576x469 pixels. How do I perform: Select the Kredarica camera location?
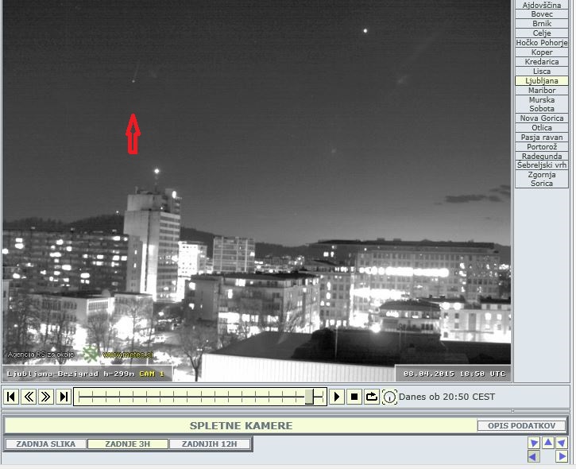click(x=541, y=62)
